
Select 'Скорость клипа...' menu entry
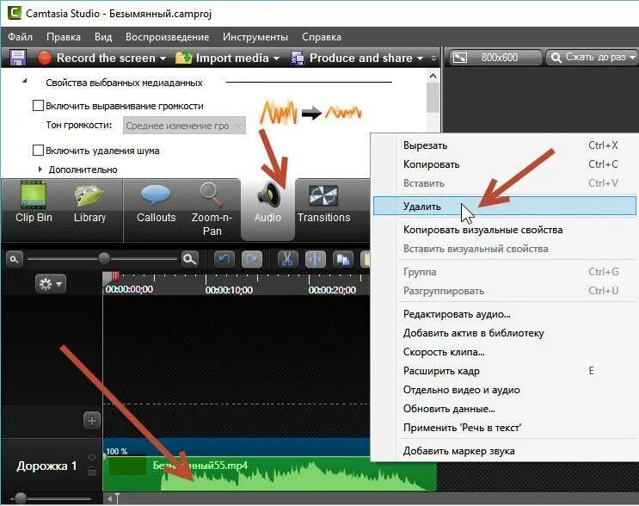coord(505,351)
